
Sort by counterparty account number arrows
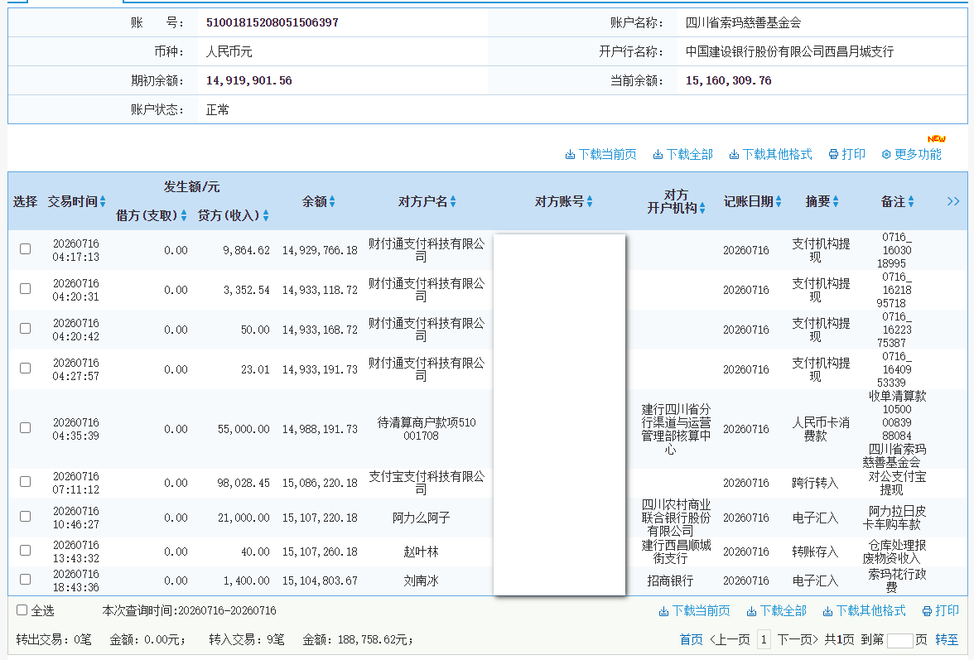(590, 201)
